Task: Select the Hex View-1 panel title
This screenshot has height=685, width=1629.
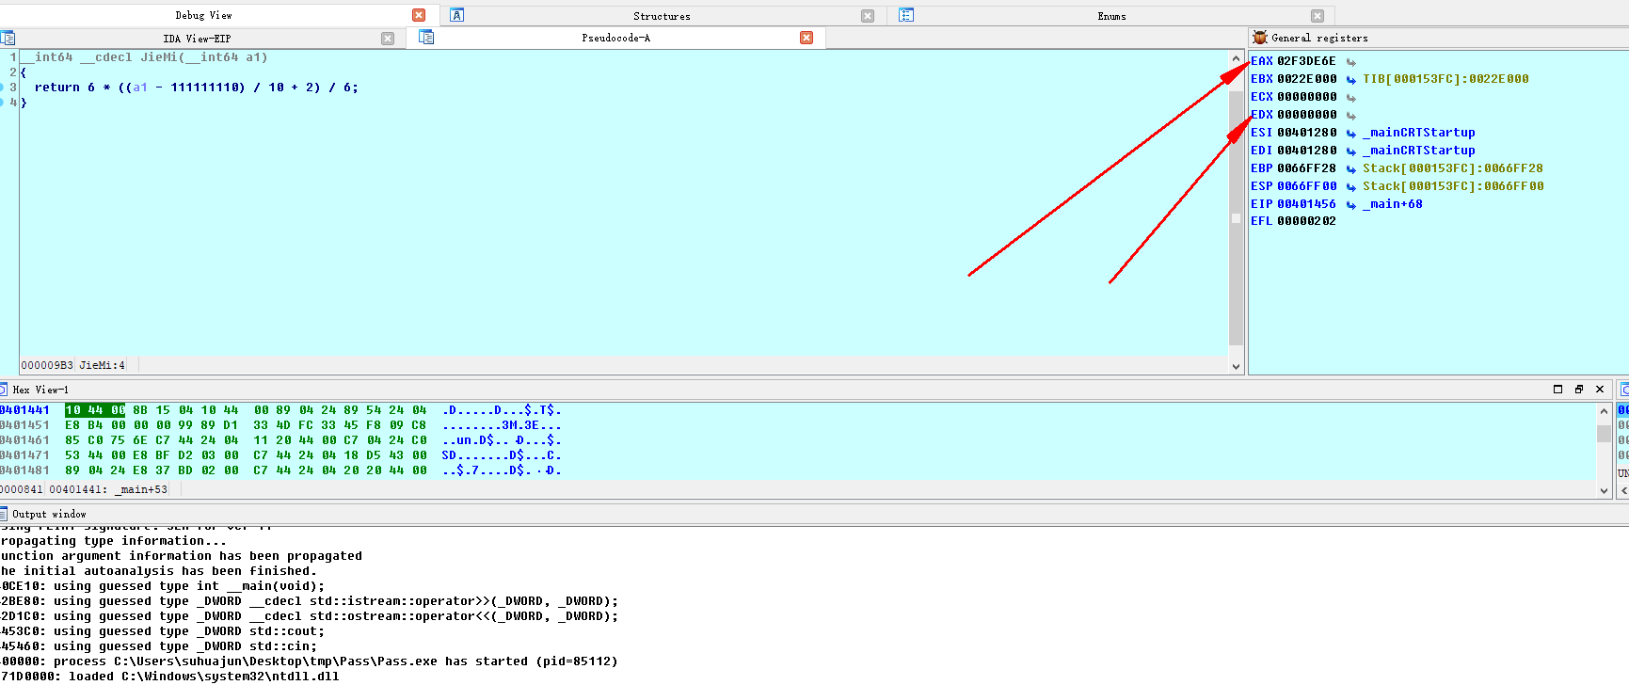Action: click(40, 390)
